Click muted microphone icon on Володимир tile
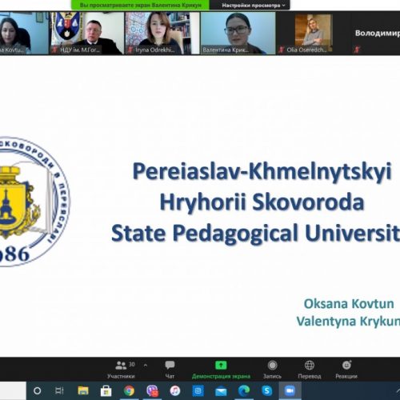Image resolution: width=400 pixels, height=400 pixels. 357,50
